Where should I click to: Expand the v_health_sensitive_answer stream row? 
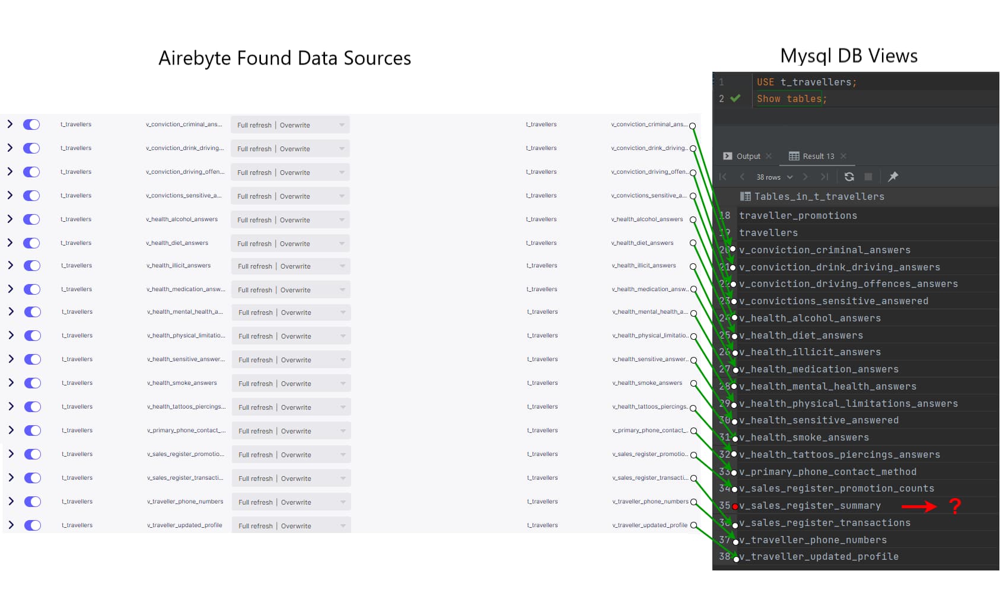[11, 359]
